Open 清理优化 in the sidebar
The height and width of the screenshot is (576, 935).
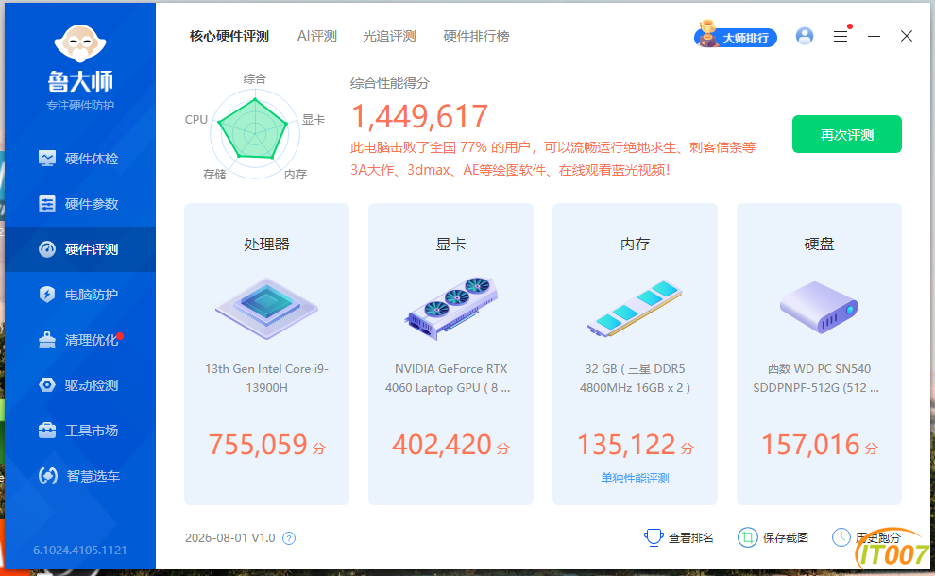click(x=80, y=340)
